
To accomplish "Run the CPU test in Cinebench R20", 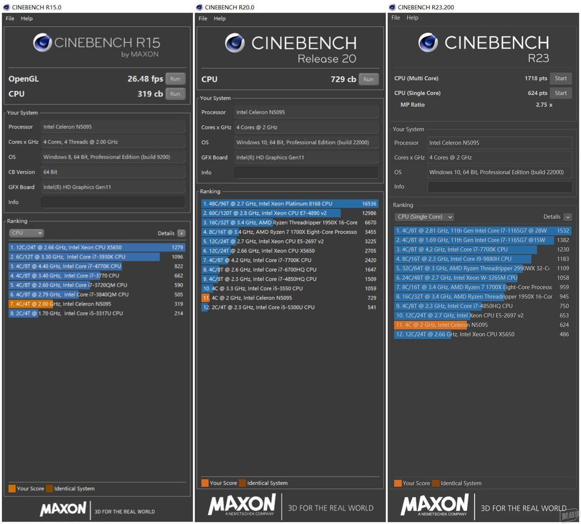I will 368,79.
